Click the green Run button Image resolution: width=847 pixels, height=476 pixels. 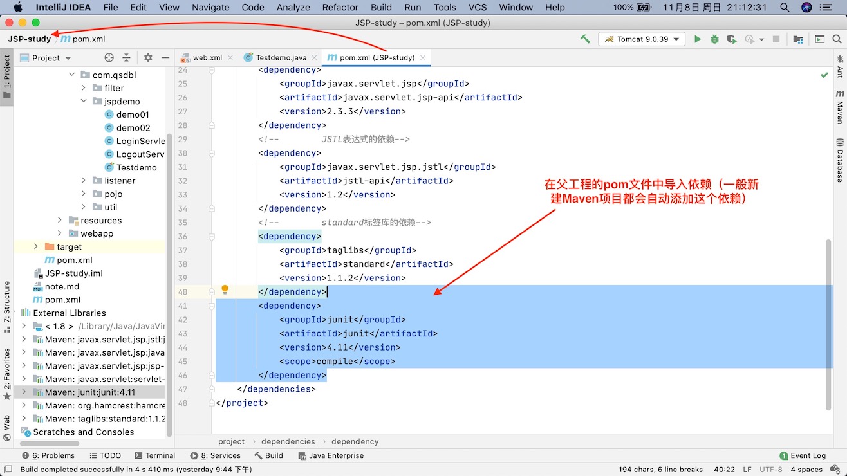click(698, 39)
